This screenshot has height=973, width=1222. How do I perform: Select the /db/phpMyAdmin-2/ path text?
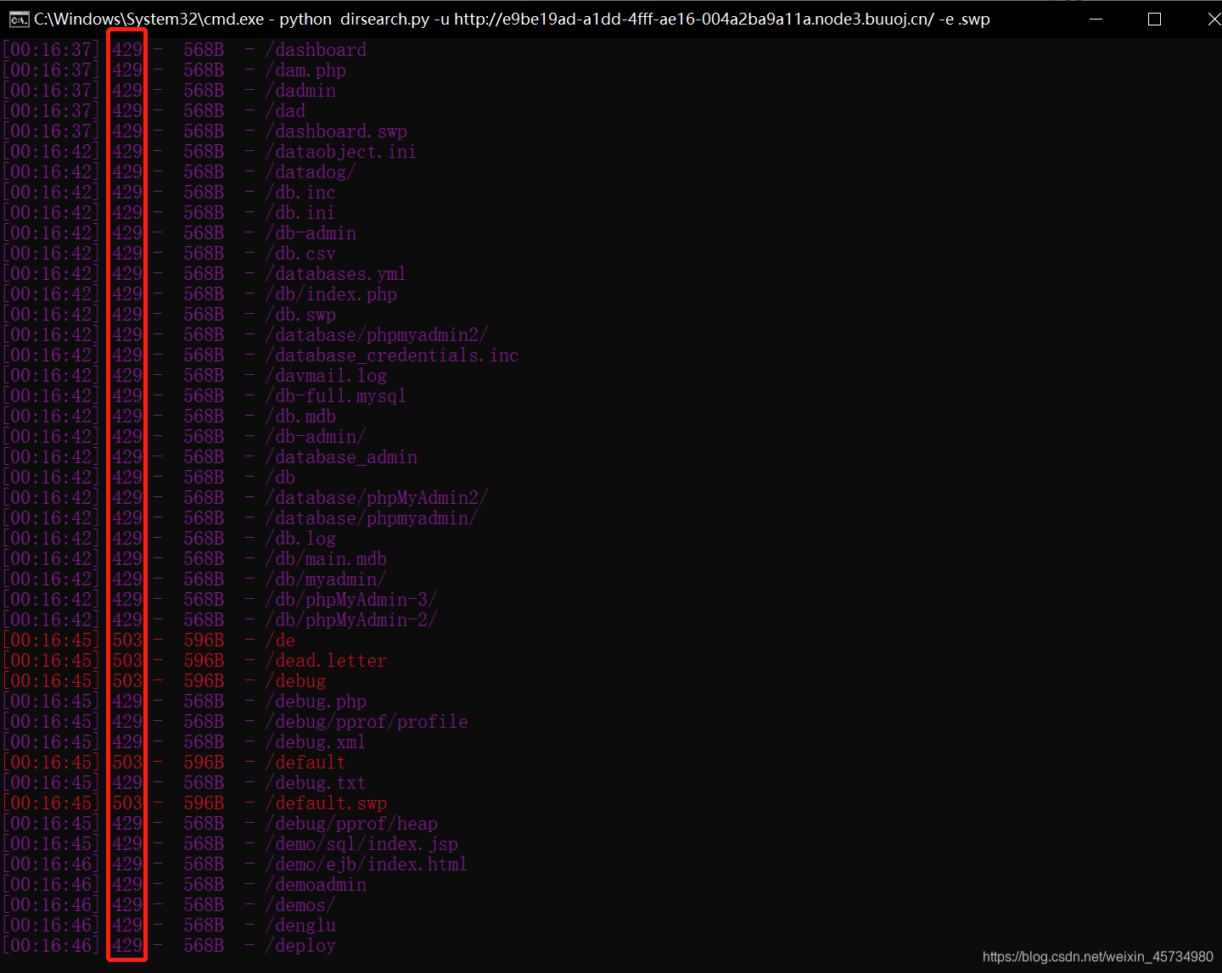pos(351,620)
